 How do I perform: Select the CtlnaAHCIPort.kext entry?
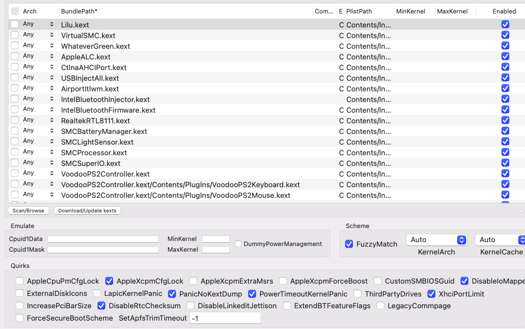click(94, 67)
